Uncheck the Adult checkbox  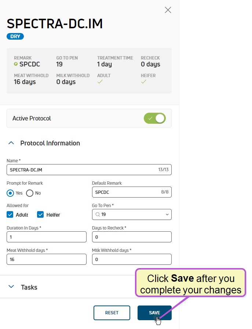click(x=10, y=215)
